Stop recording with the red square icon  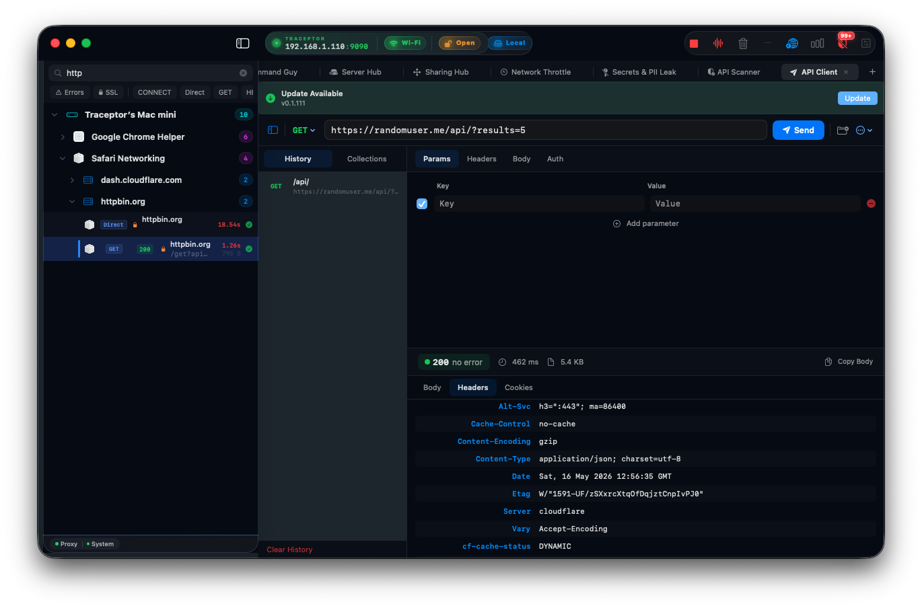694,44
